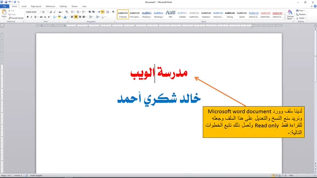This screenshot has height=178, width=317.
Task: Toggle right-to-left text direction
Action: (103, 12)
